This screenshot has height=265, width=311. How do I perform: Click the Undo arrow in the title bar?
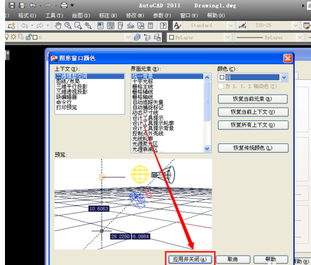[x=32, y=5]
